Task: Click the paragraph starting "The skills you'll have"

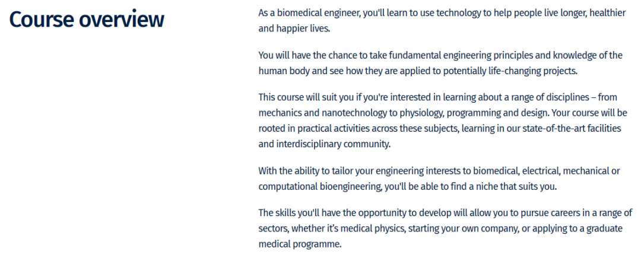Action: [x=445, y=228]
